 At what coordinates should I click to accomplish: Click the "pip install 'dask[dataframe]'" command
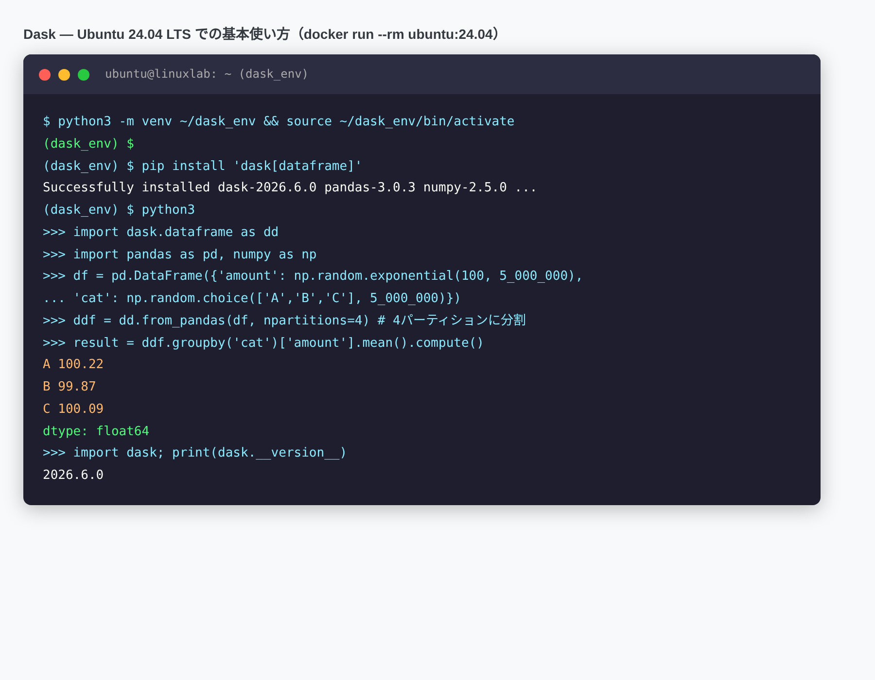pos(202,166)
